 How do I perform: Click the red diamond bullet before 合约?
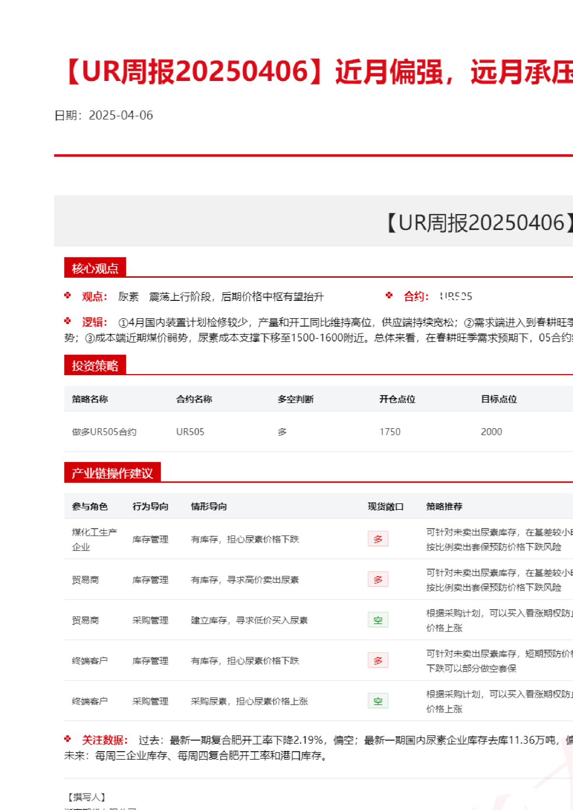coord(389,296)
